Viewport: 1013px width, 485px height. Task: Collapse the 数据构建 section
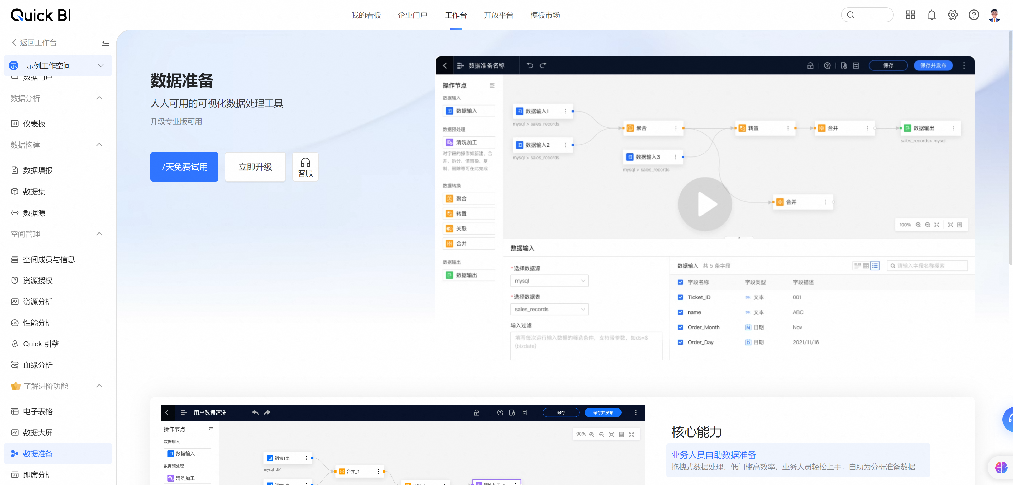[x=99, y=145]
